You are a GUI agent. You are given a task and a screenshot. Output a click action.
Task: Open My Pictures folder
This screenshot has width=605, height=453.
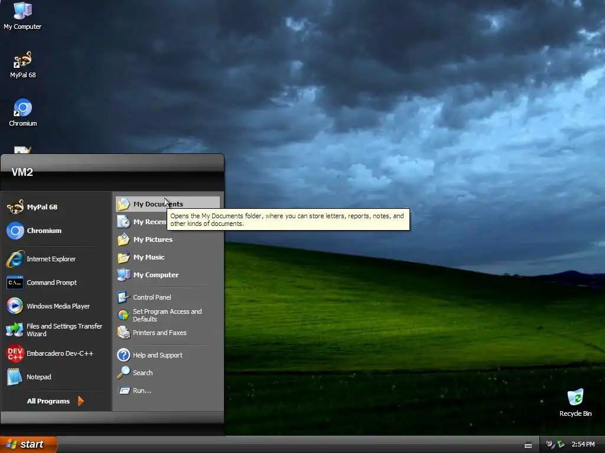[x=167, y=239]
